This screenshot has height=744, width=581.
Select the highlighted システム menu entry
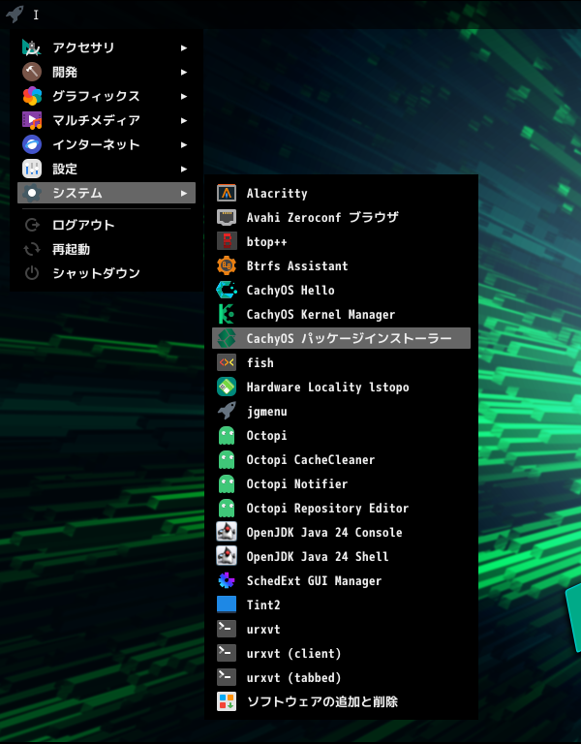tap(107, 193)
